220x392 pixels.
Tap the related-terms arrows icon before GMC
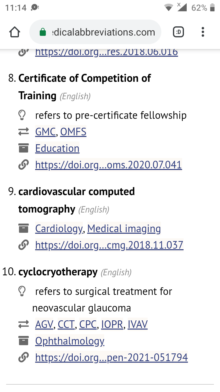(x=23, y=132)
